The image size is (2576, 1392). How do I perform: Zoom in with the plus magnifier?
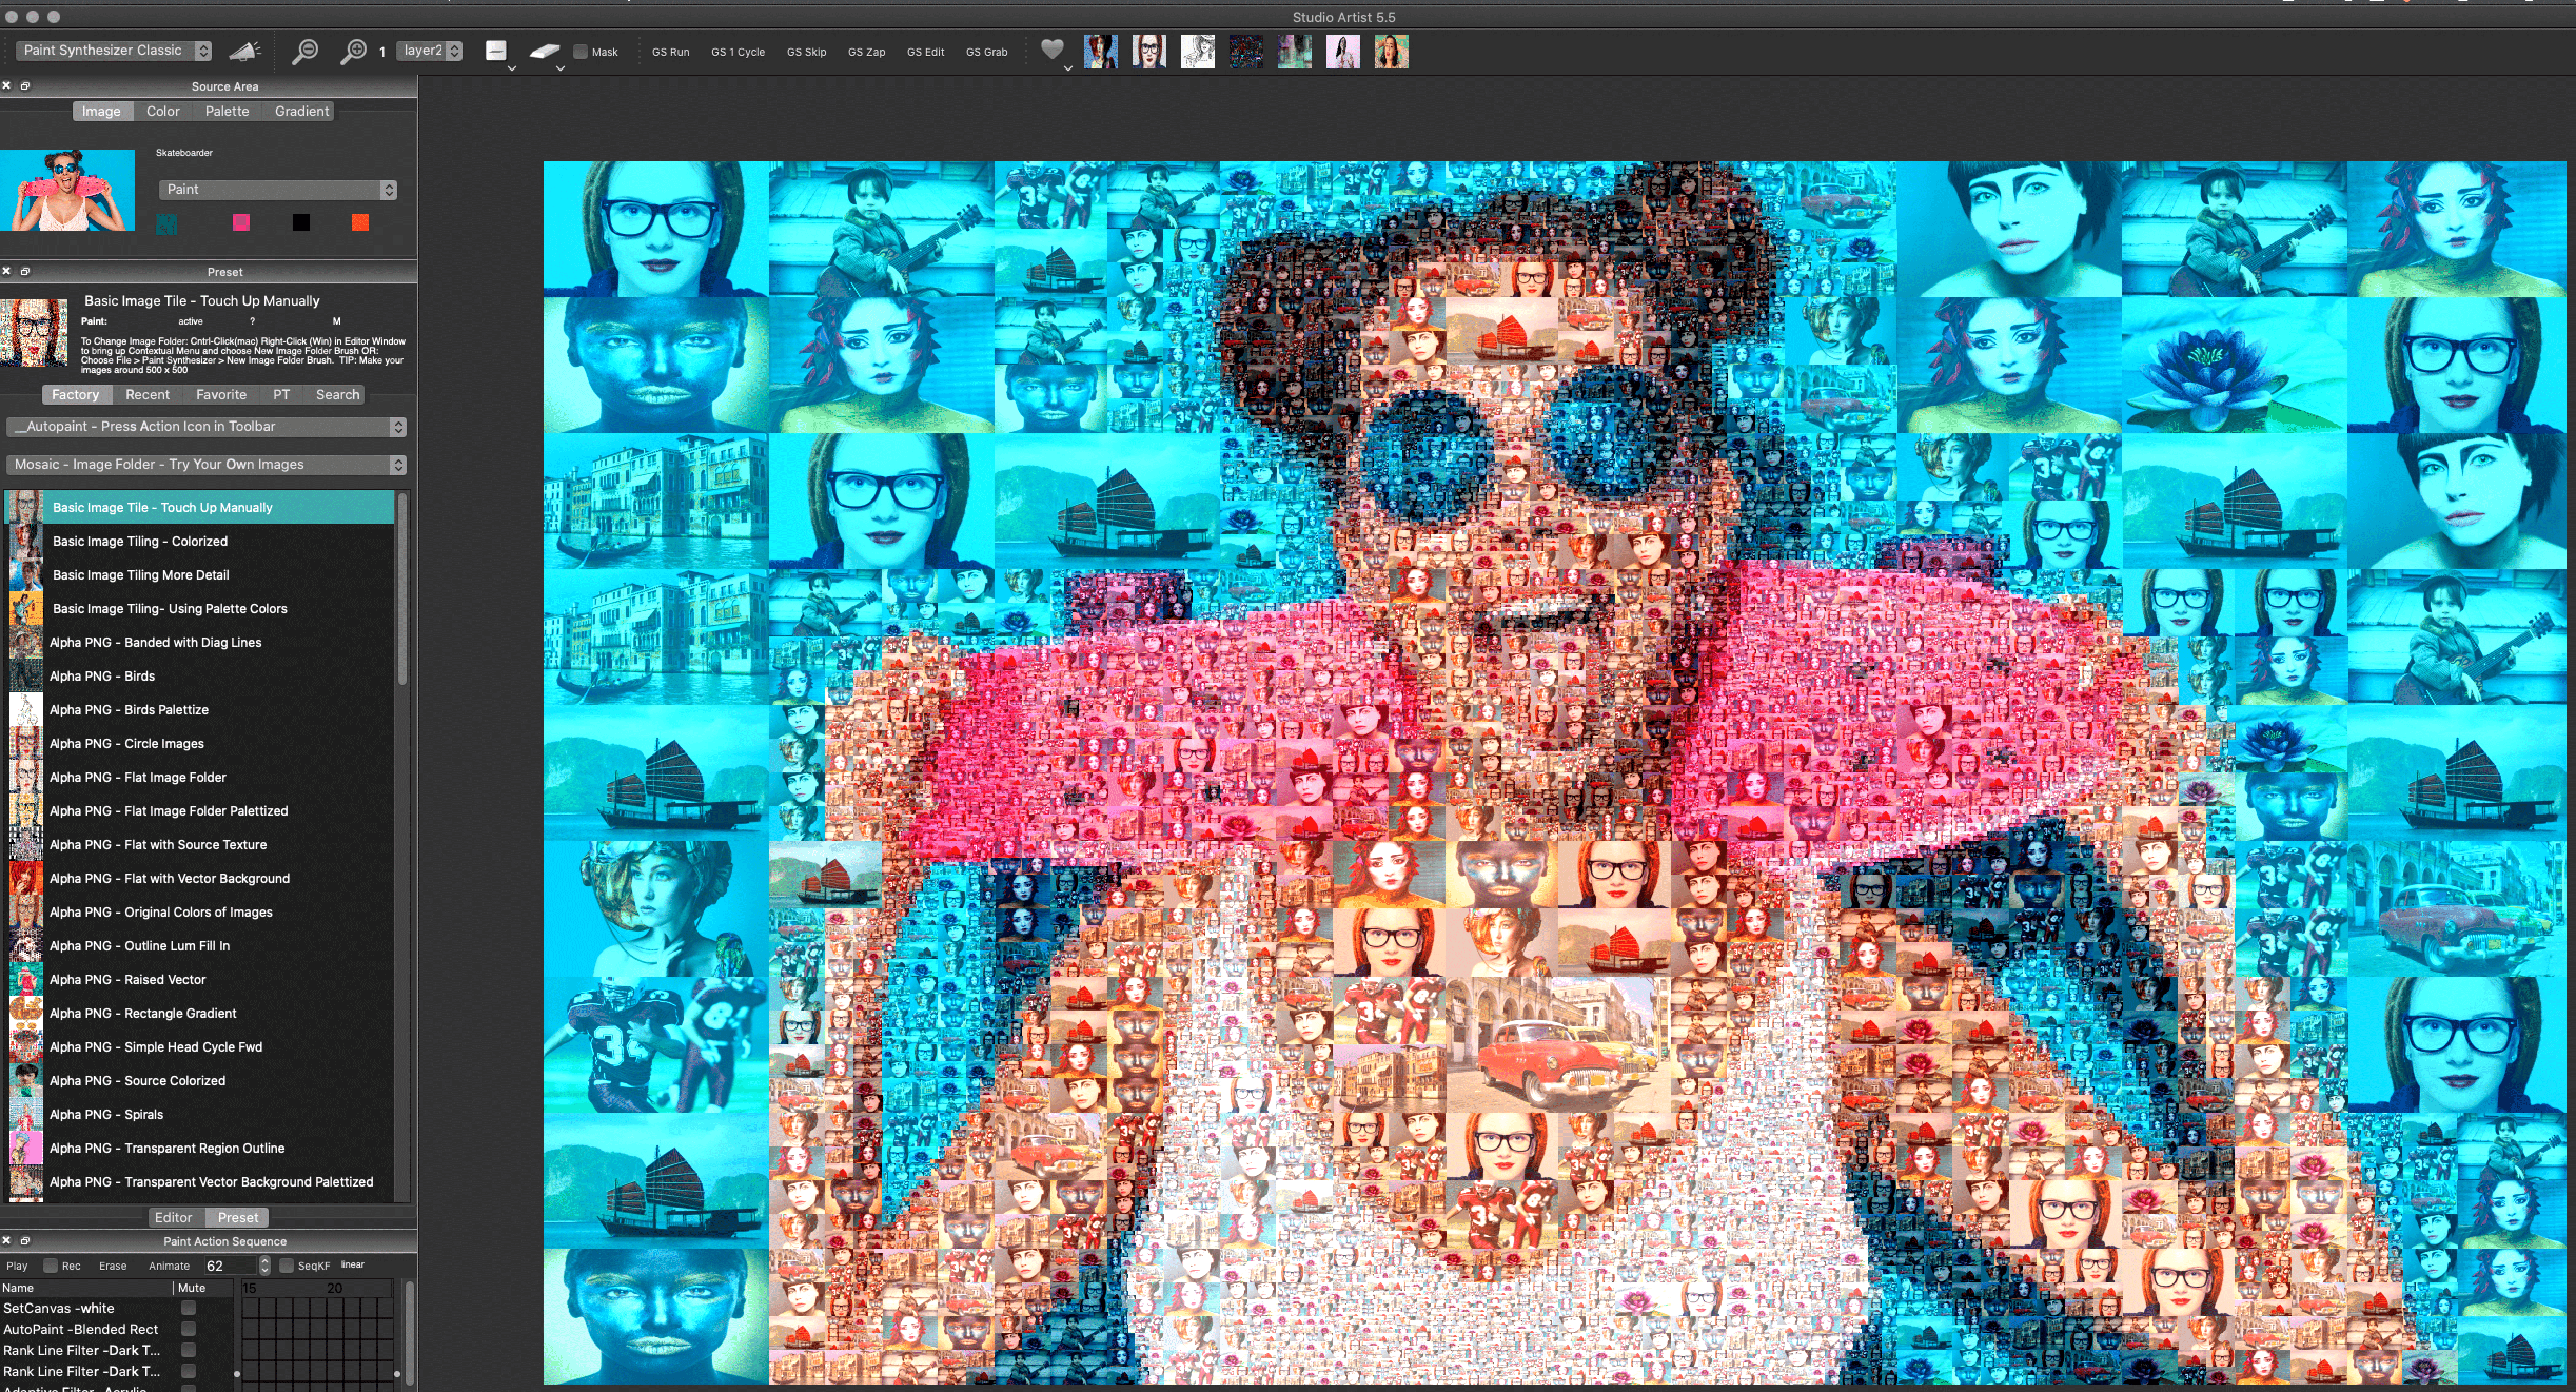pos(352,51)
